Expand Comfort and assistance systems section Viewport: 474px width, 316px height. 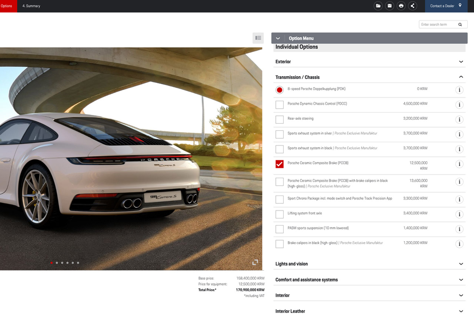click(369, 280)
